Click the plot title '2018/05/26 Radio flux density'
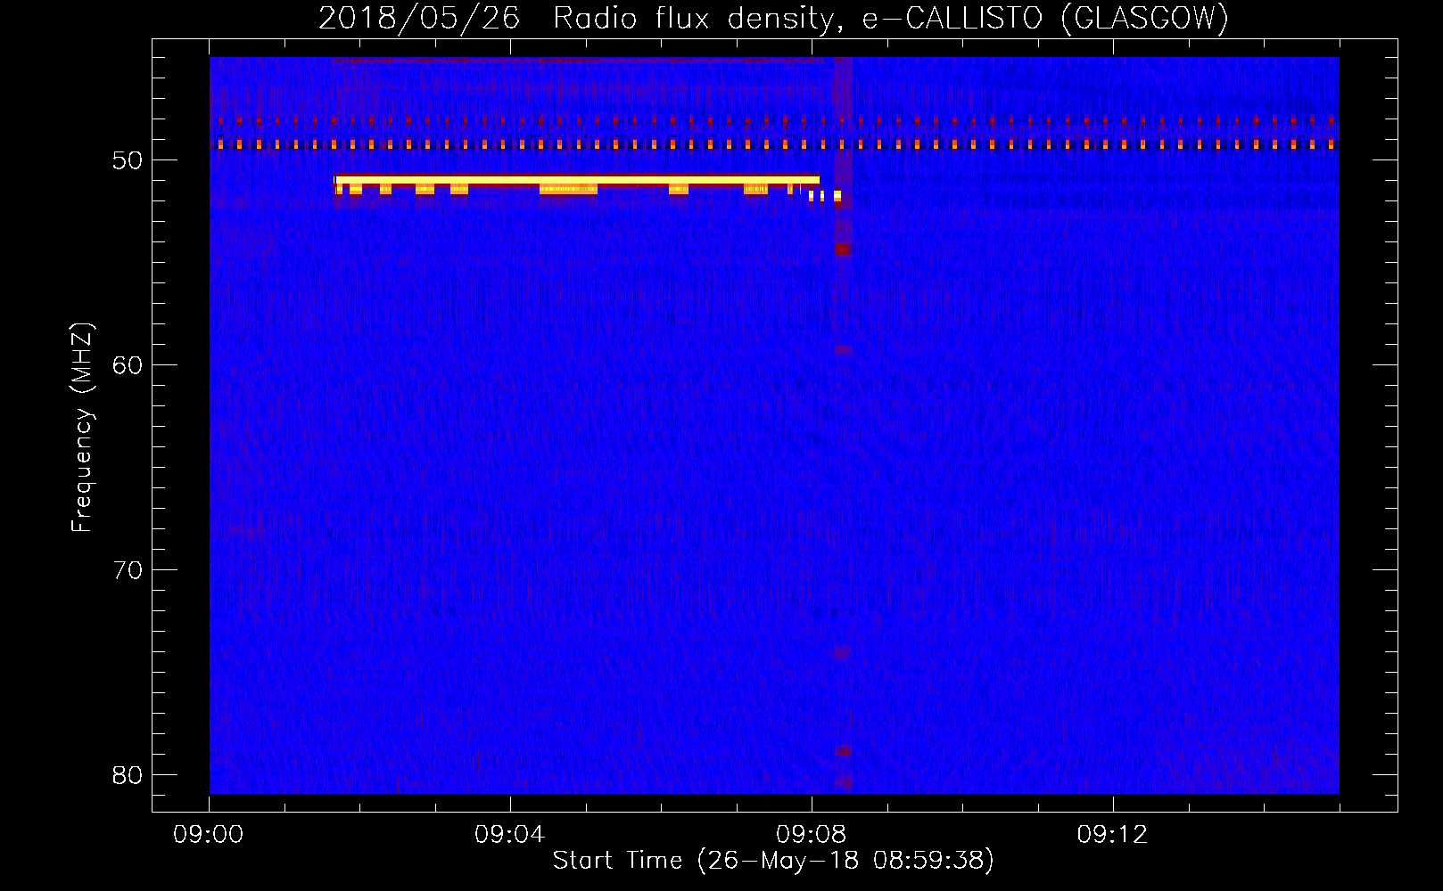Viewport: 1443px width, 891px height. coord(581,18)
